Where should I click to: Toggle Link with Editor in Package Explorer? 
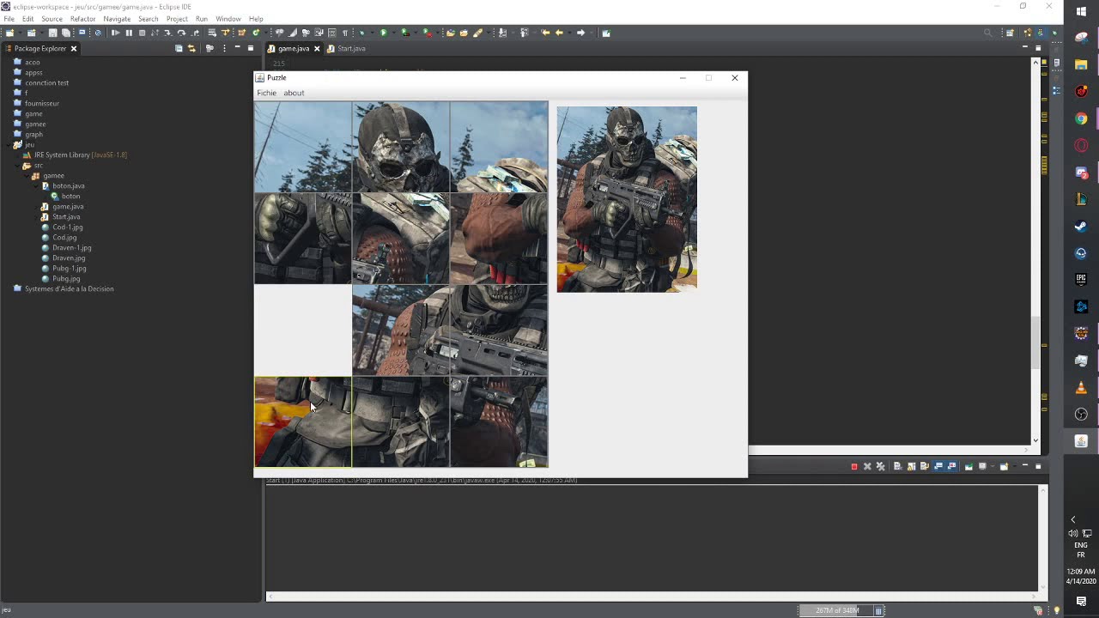coord(191,49)
